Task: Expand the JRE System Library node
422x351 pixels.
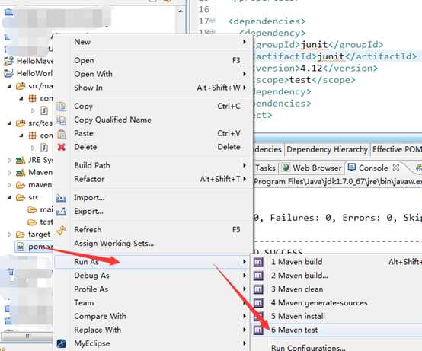Action: 9,161
